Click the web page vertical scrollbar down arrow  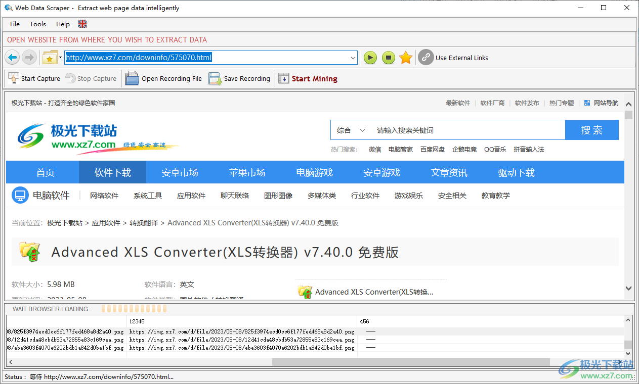pyautogui.click(x=628, y=288)
